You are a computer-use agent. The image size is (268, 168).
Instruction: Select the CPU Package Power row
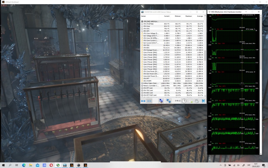click(x=172, y=50)
